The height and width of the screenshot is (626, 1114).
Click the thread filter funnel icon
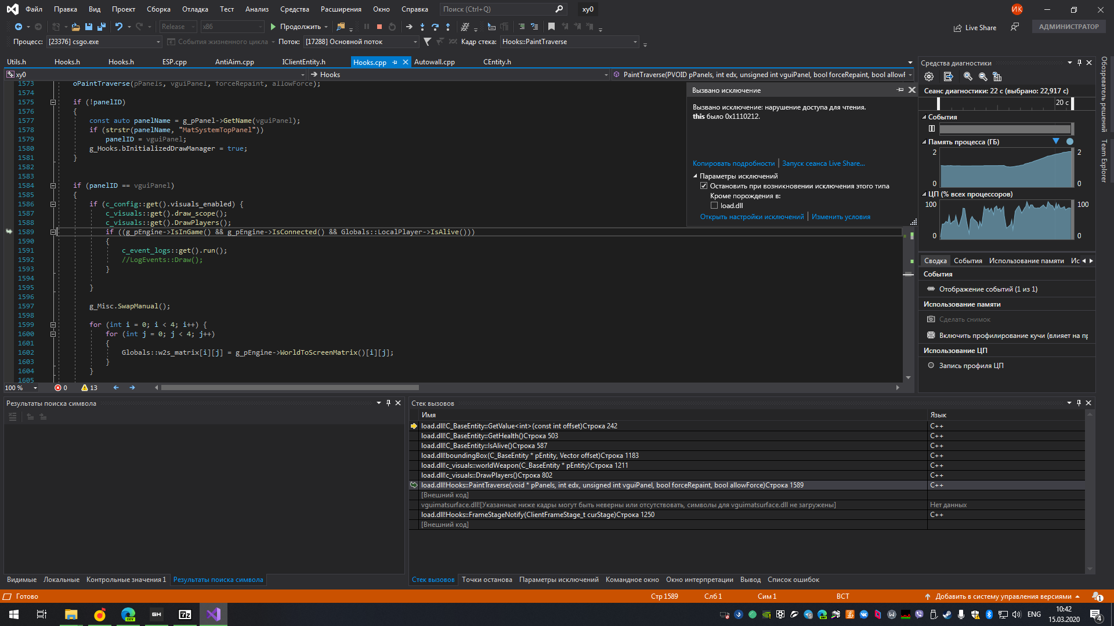click(x=428, y=42)
